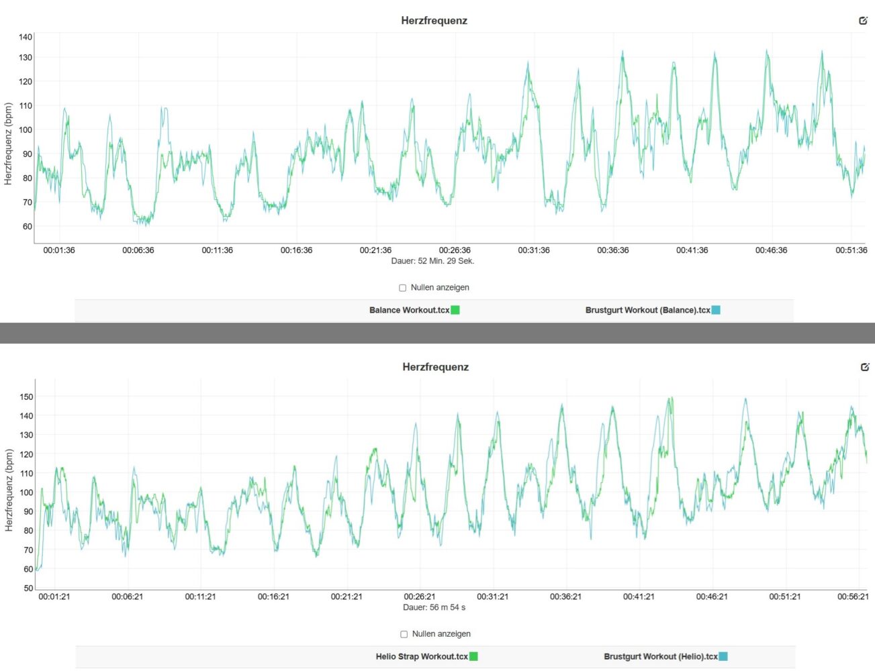Hide the Helio Strap Workout.tcx series
875x671 pixels.
pos(421,656)
